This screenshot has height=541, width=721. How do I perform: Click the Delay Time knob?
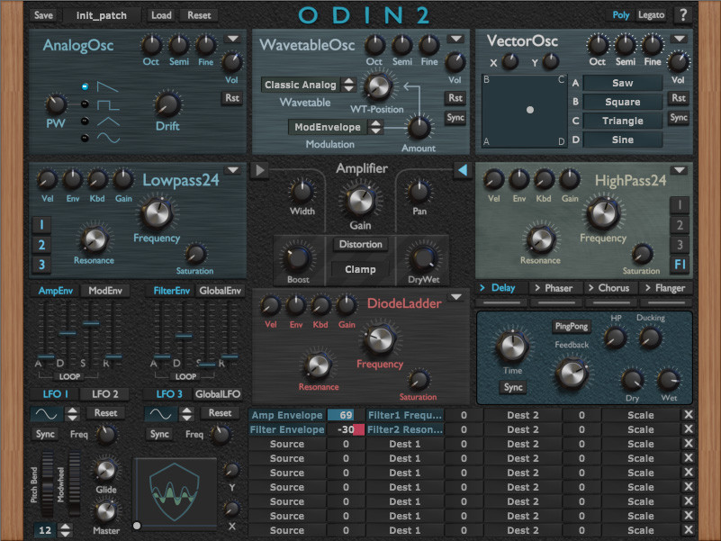(511, 347)
